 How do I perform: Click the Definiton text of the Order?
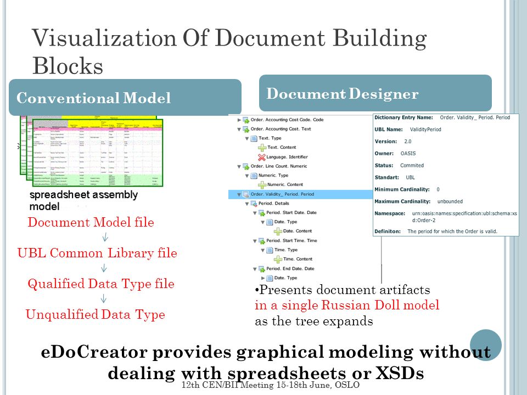tap(452, 232)
